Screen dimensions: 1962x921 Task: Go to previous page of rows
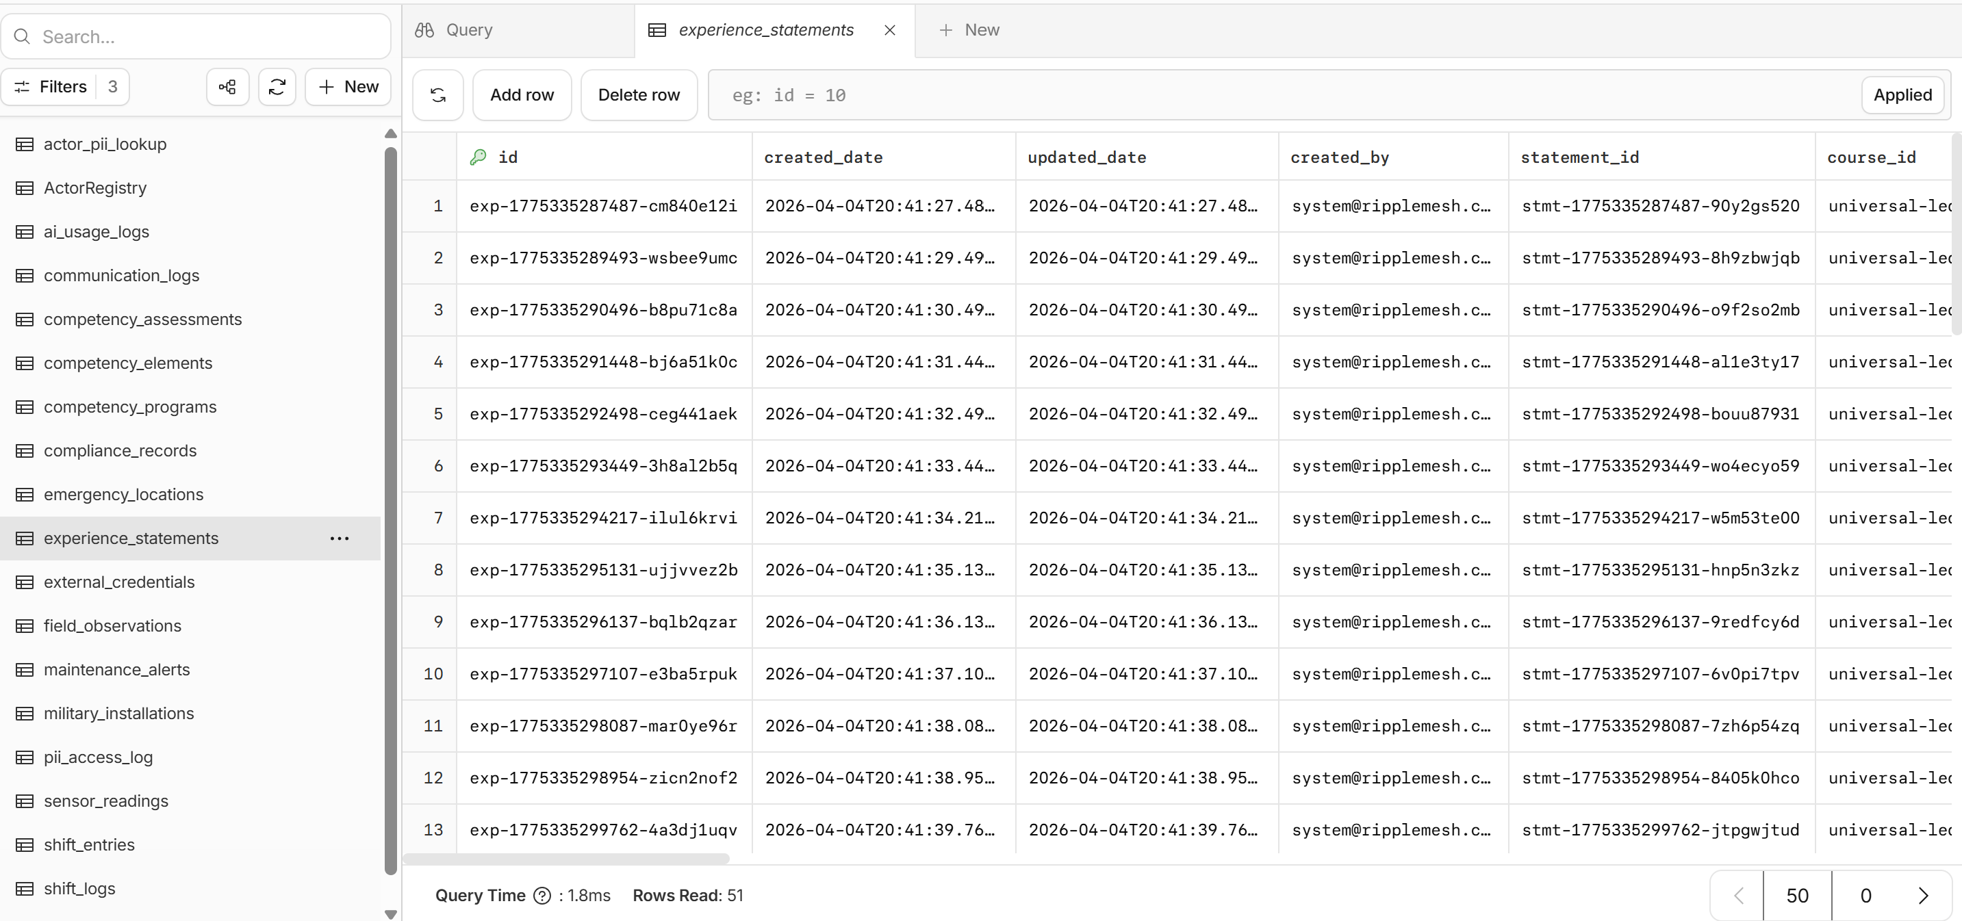coord(1738,895)
